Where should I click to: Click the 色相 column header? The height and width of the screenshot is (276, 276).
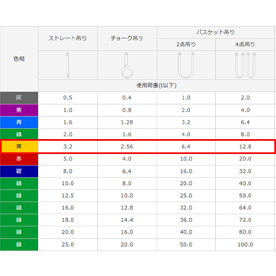tap(19, 59)
